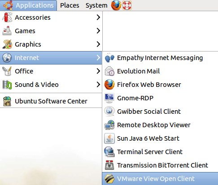Launch Evolution Mail
The image size is (218, 185).
point(160,71)
